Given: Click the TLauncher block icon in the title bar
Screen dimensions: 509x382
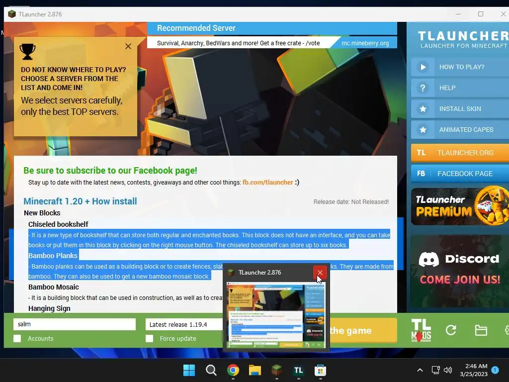Looking at the screenshot, I should coord(12,14).
